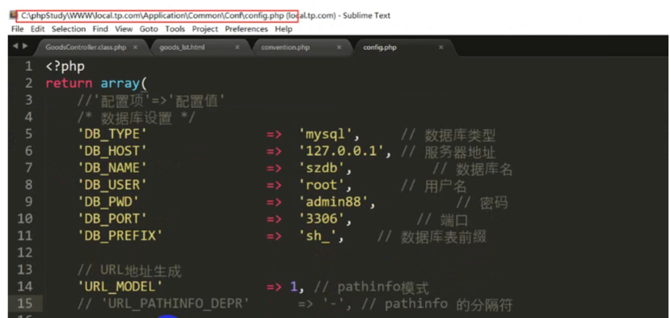The image size is (670, 318).
Task: Open the View menu
Action: click(124, 29)
